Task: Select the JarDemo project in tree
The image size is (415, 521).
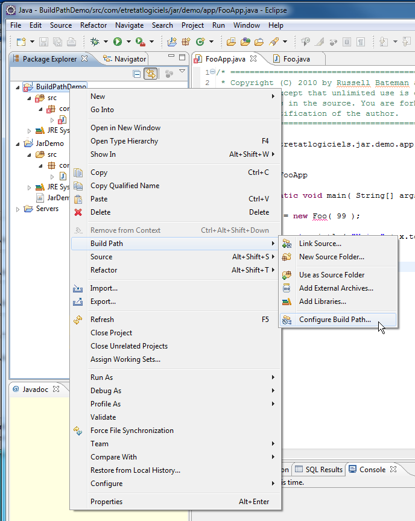Action: pyautogui.click(x=49, y=144)
